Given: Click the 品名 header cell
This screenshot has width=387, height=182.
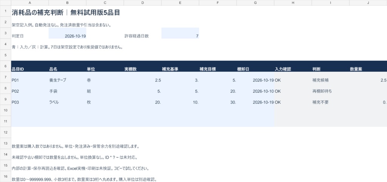Looking at the screenshot, I should (67, 66).
